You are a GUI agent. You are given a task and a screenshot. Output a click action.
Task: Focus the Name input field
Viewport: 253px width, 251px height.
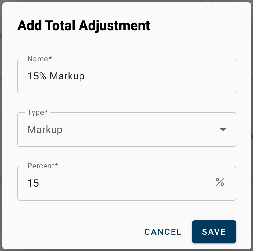tap(127, 76)
